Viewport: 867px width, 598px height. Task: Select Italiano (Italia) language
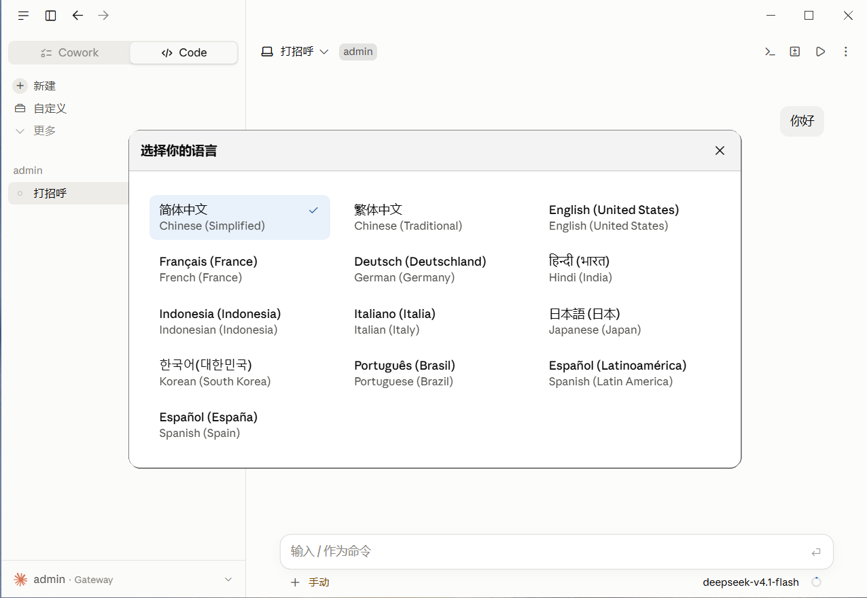click(435, 321)
